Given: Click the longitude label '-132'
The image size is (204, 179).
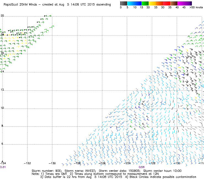Looking at the screenshot, I should coord(27,163).
